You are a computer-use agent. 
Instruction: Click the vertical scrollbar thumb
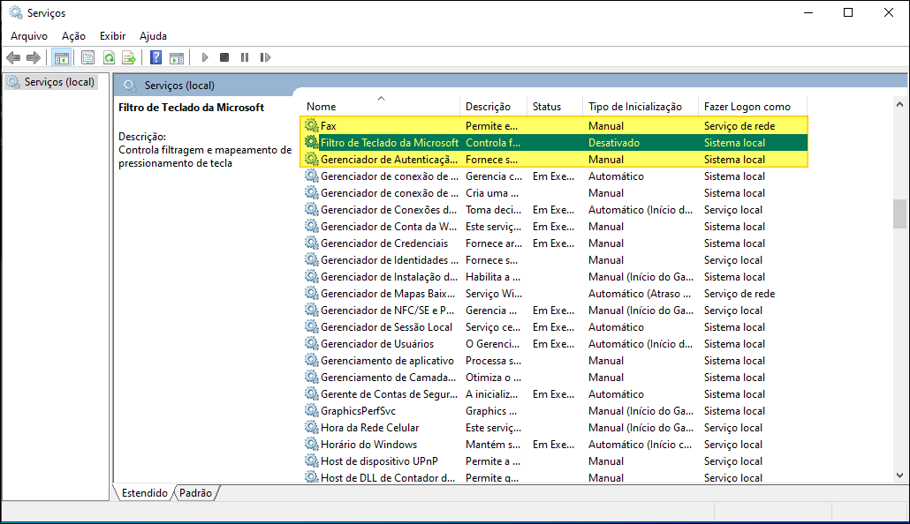click(899, 213)
